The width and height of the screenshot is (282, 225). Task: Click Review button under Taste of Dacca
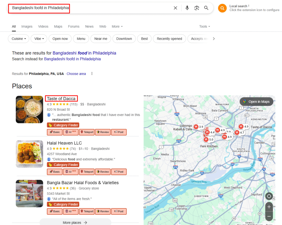(x=103, y=132)
